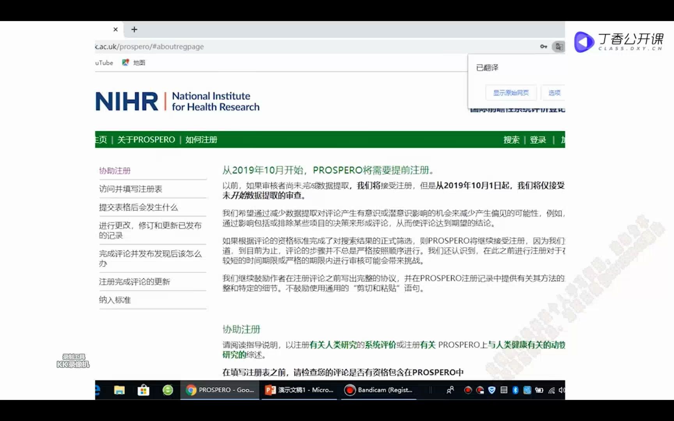Click the NIHR logo

coord(177,101)
